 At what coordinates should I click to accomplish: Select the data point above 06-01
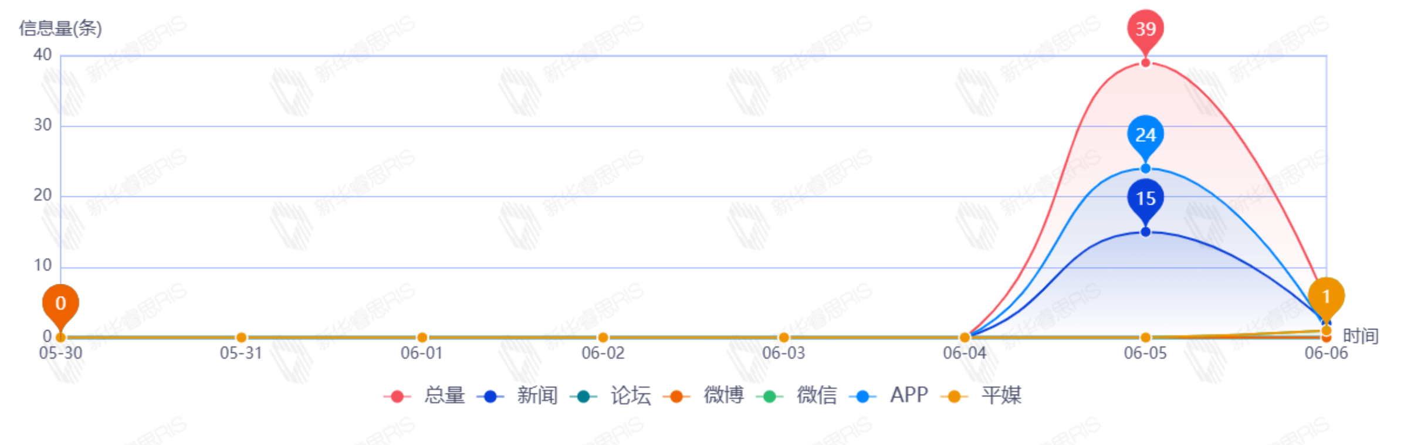pos(422,338)
